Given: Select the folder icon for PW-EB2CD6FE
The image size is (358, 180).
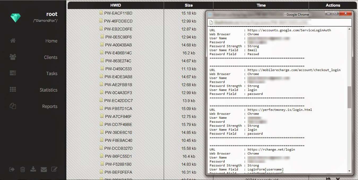Looking at the screenshot, I should coord(101,29).
